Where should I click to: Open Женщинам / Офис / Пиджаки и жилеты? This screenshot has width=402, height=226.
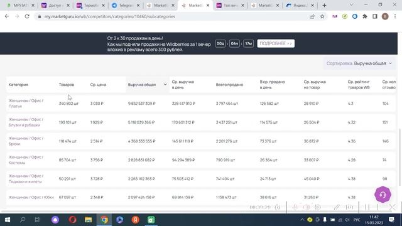pyautogui.click(x=26, y=178)
